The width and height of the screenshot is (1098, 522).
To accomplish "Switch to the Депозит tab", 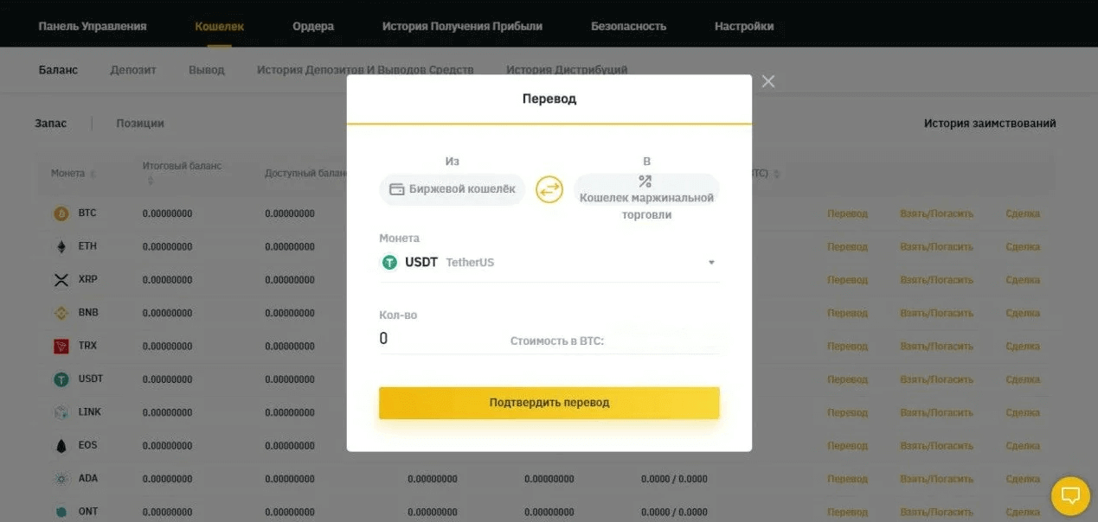I will pos(133,70).
